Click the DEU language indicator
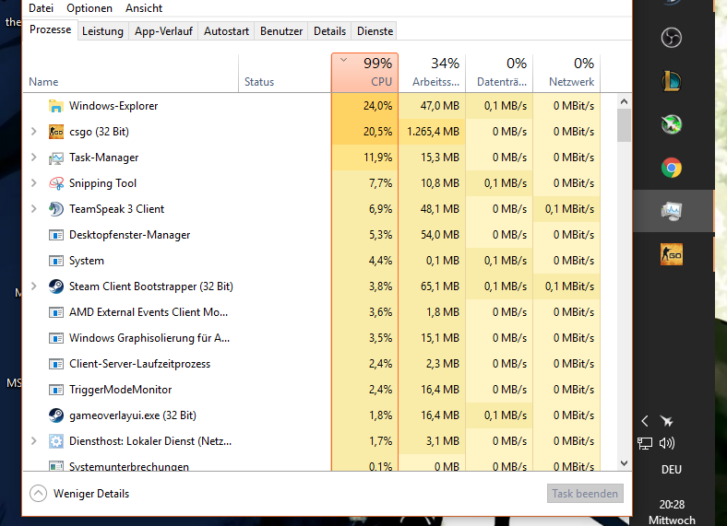This screenshot has height=526, width=727. coord(672,470)
